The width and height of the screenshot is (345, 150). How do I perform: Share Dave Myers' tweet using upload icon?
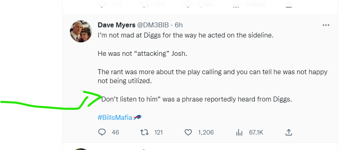(x=289, y=132)
